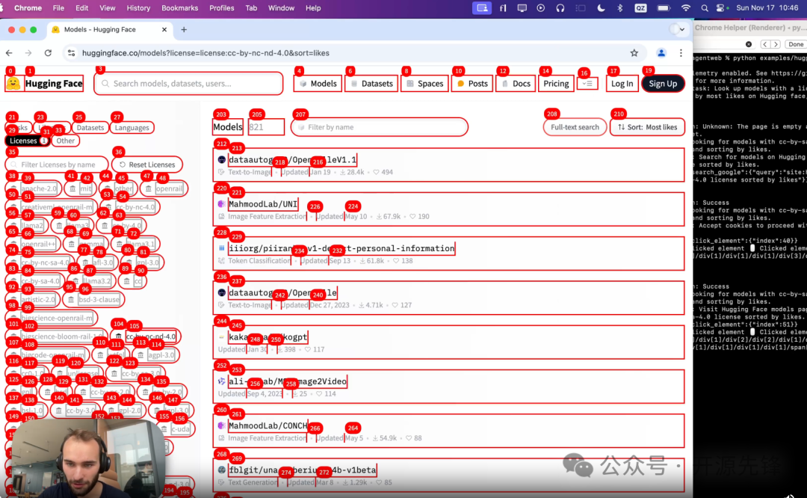Click the Wi-Fi icon in the menu bar
Screen dimensions: 807x498
click(686, 8)
